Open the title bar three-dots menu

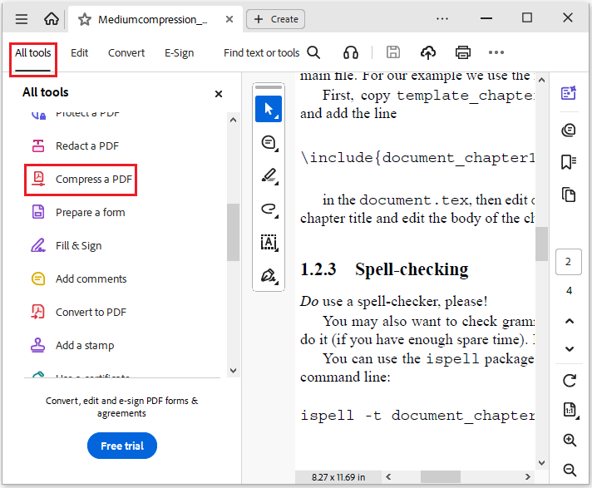(x=442, y=18)
